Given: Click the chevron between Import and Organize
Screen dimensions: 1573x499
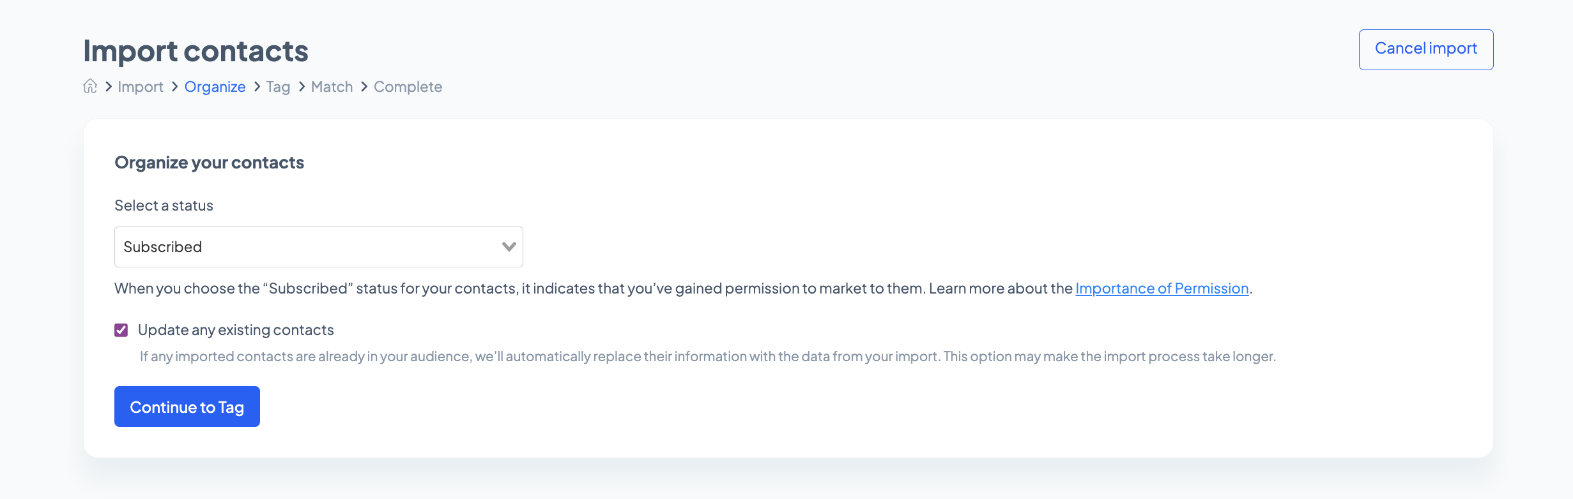Looking at the screenshot, I should (x=174, y=86).
